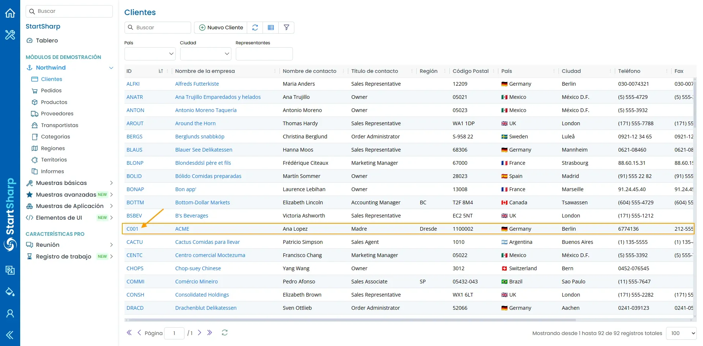
Task: Open the theme paint bucket icon
Action: (10, 292)
